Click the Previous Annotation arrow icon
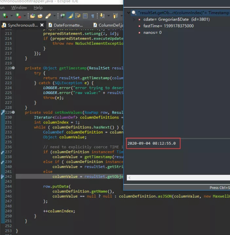Viewport: 230px width, 235px height. click(115, 16)
